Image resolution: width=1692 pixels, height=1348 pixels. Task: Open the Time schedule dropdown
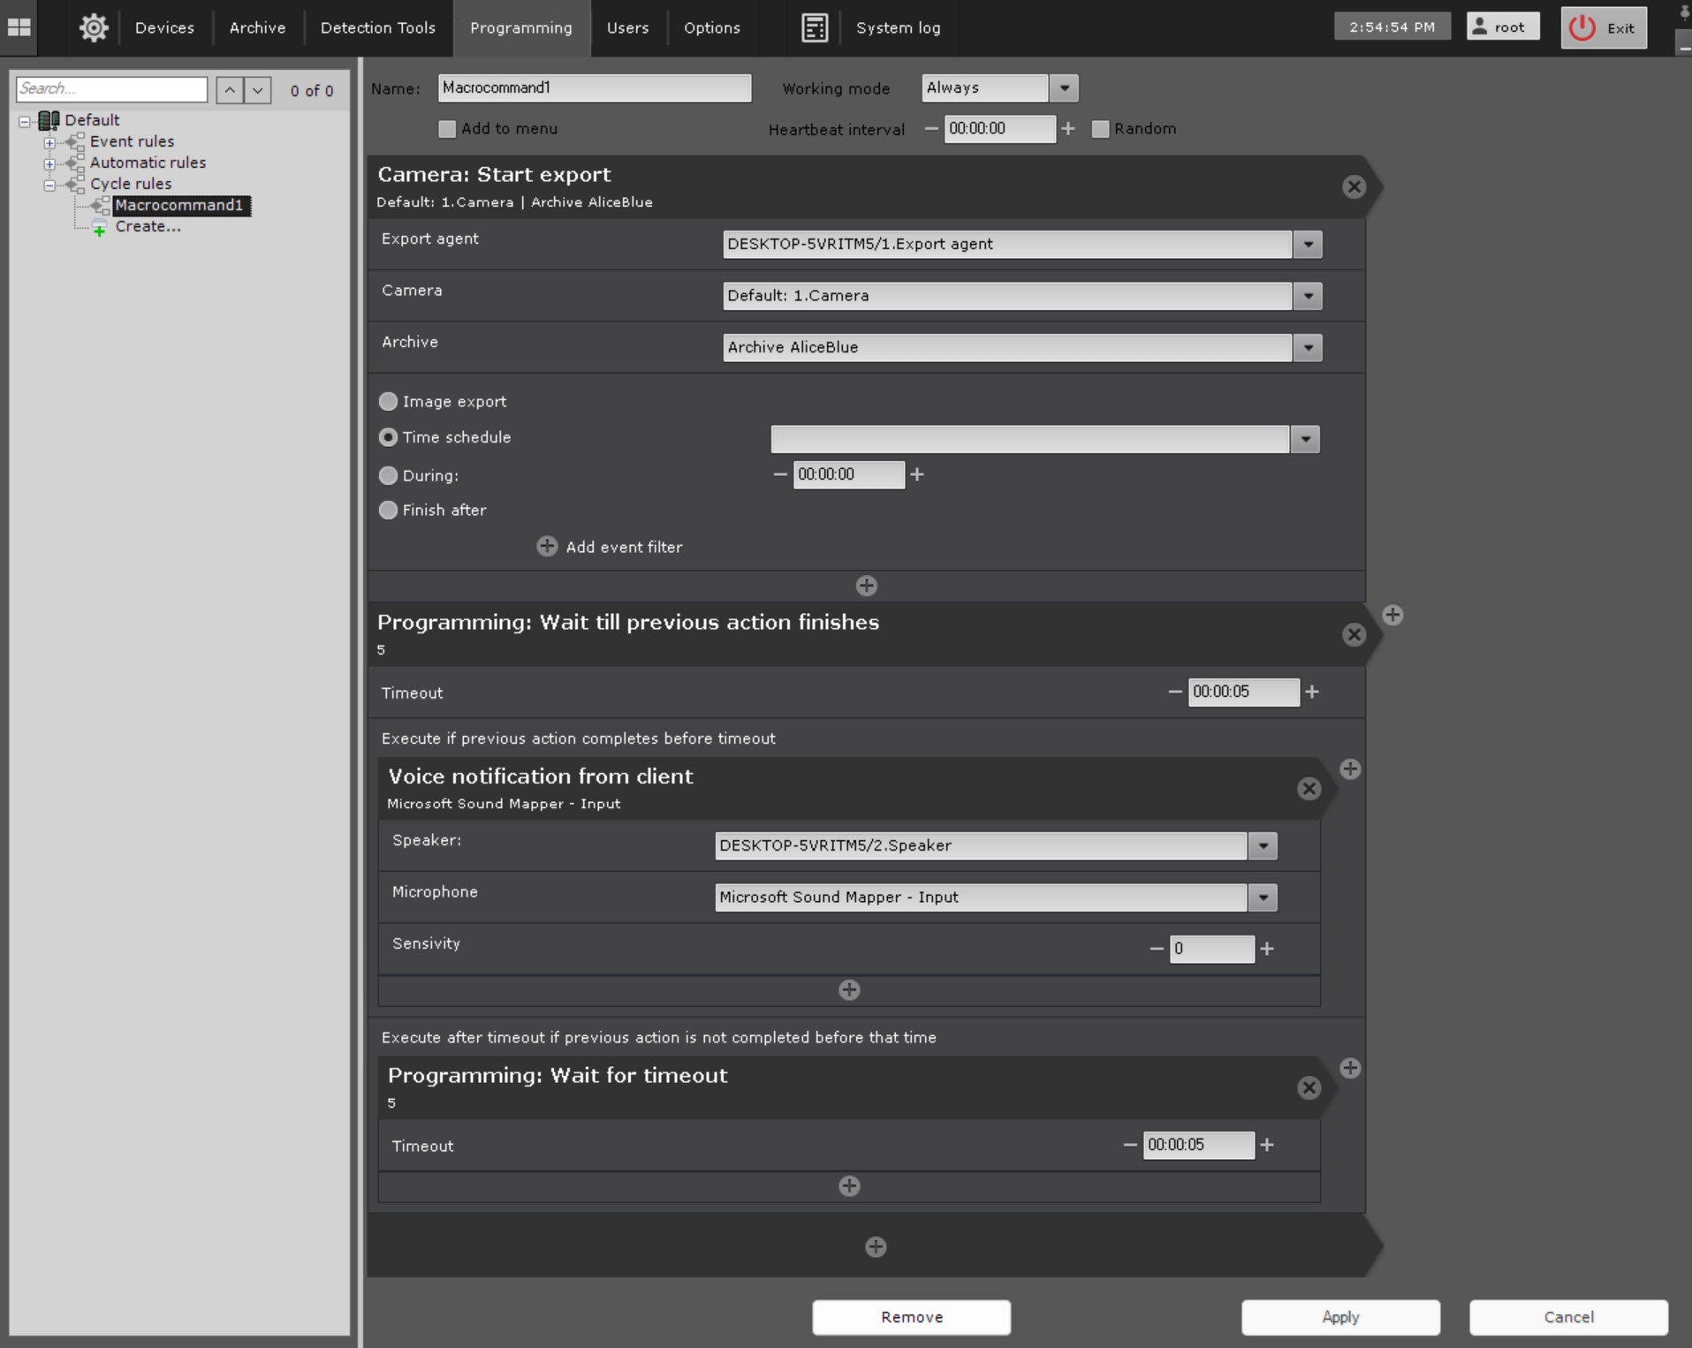pos(1305,440)
